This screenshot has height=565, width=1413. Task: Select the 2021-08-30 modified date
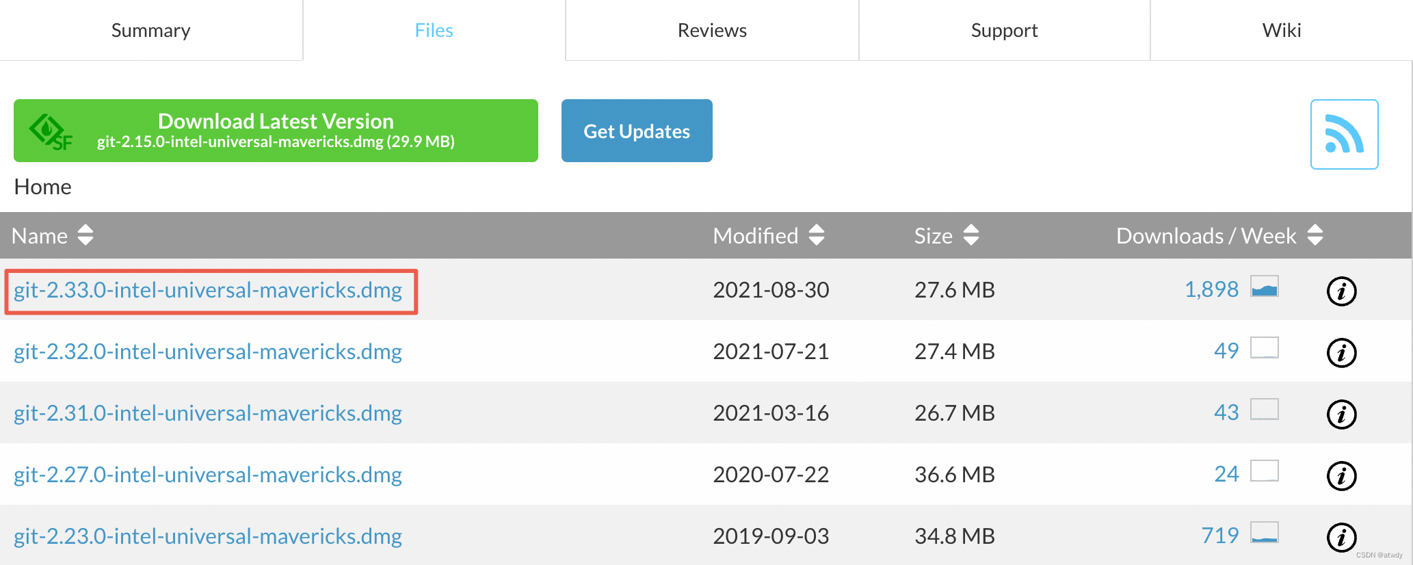pyautogui.click(x=771, y=290)
